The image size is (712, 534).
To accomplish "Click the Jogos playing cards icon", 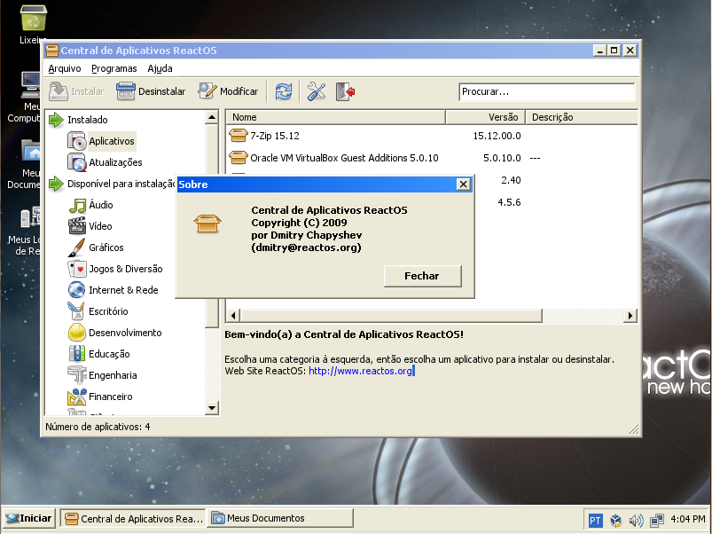I will coord(77,269).
